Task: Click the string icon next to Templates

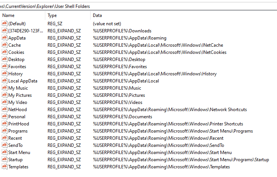Action: coord(5,167)
